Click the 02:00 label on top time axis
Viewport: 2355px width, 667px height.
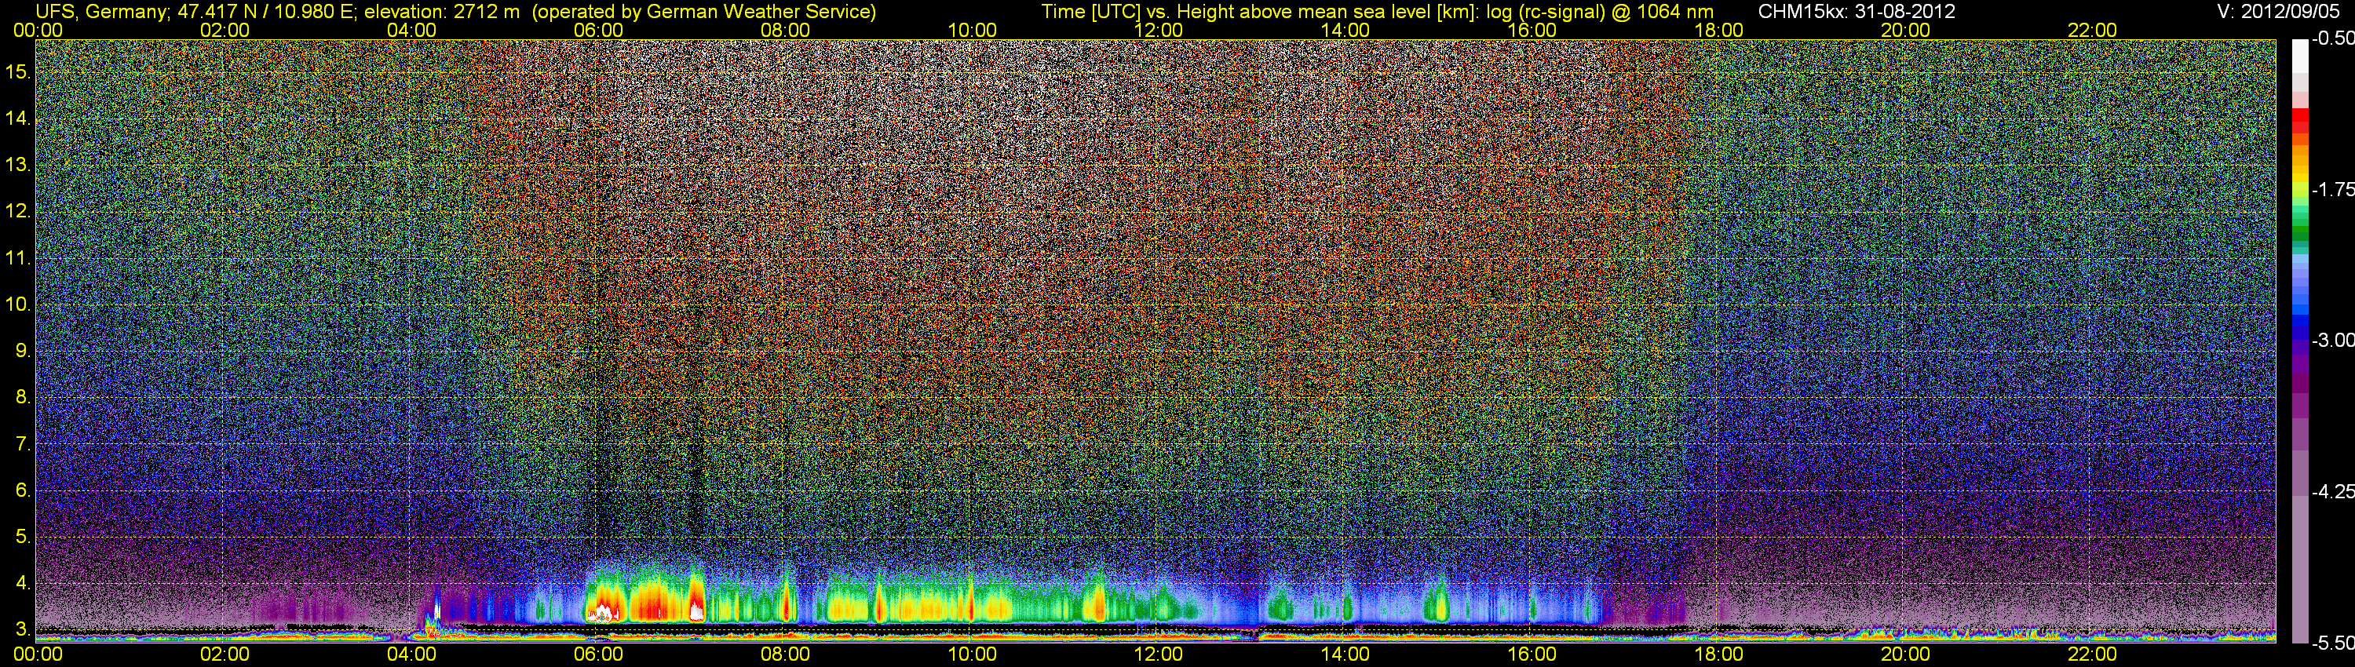click(x=225, y=30)
